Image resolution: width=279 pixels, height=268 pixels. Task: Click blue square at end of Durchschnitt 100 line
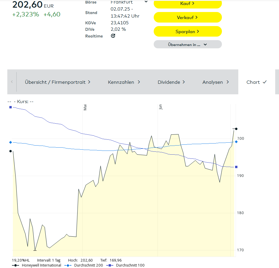[236, 167]
